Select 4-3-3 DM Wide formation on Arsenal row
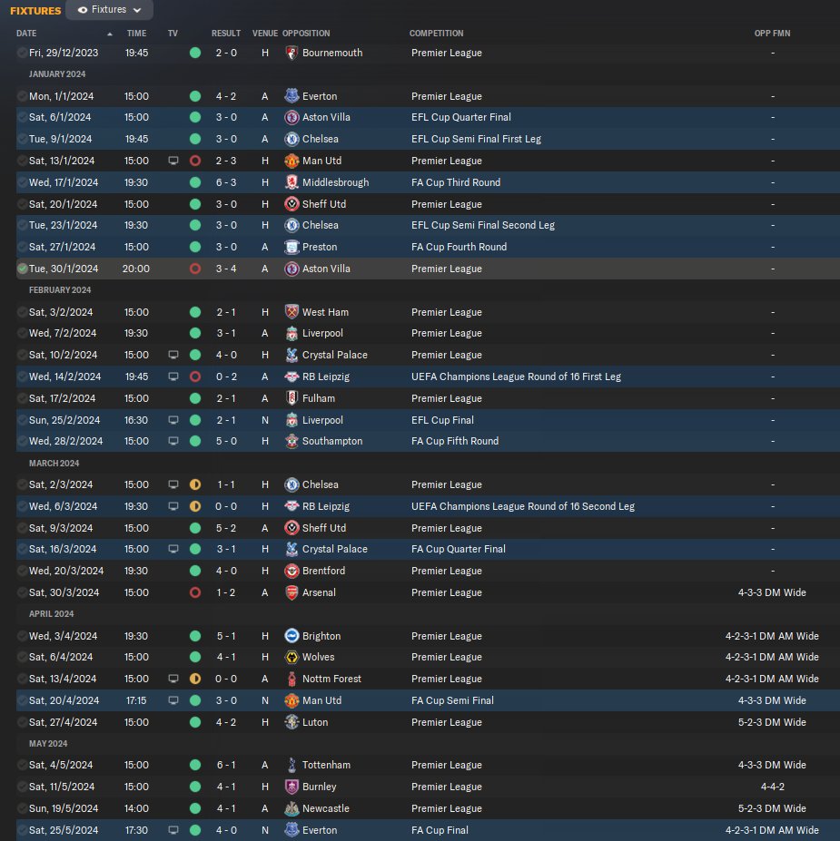The image size is (840, 841). (x=772, y=592)
